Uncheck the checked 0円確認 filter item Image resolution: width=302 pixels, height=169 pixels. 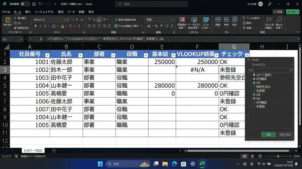tap(254, 79)
